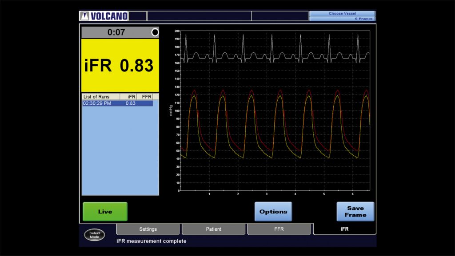Open the Patient tab
The height and width of the screenshot is (256, 455).
(x=214, y=229)
